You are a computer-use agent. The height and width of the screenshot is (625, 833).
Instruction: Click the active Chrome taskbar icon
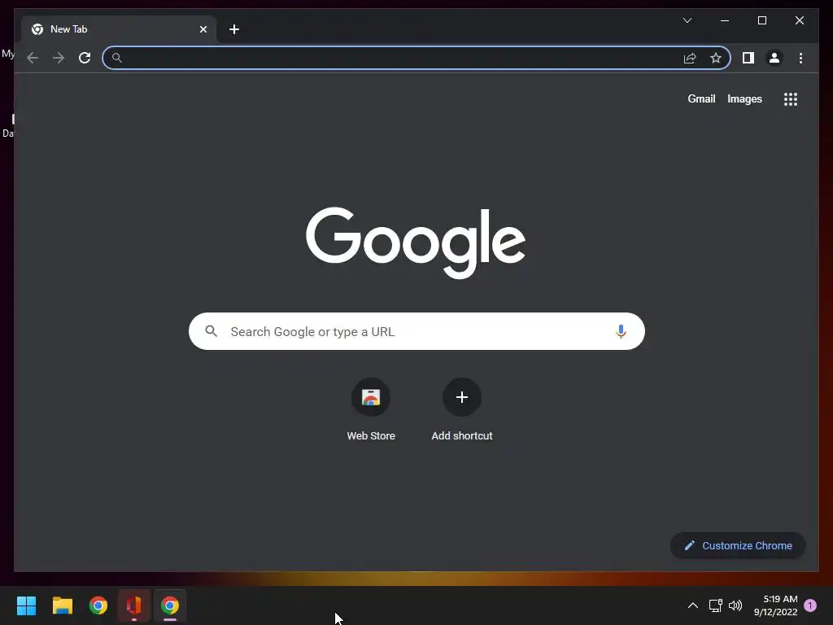(x=170, y=605)
